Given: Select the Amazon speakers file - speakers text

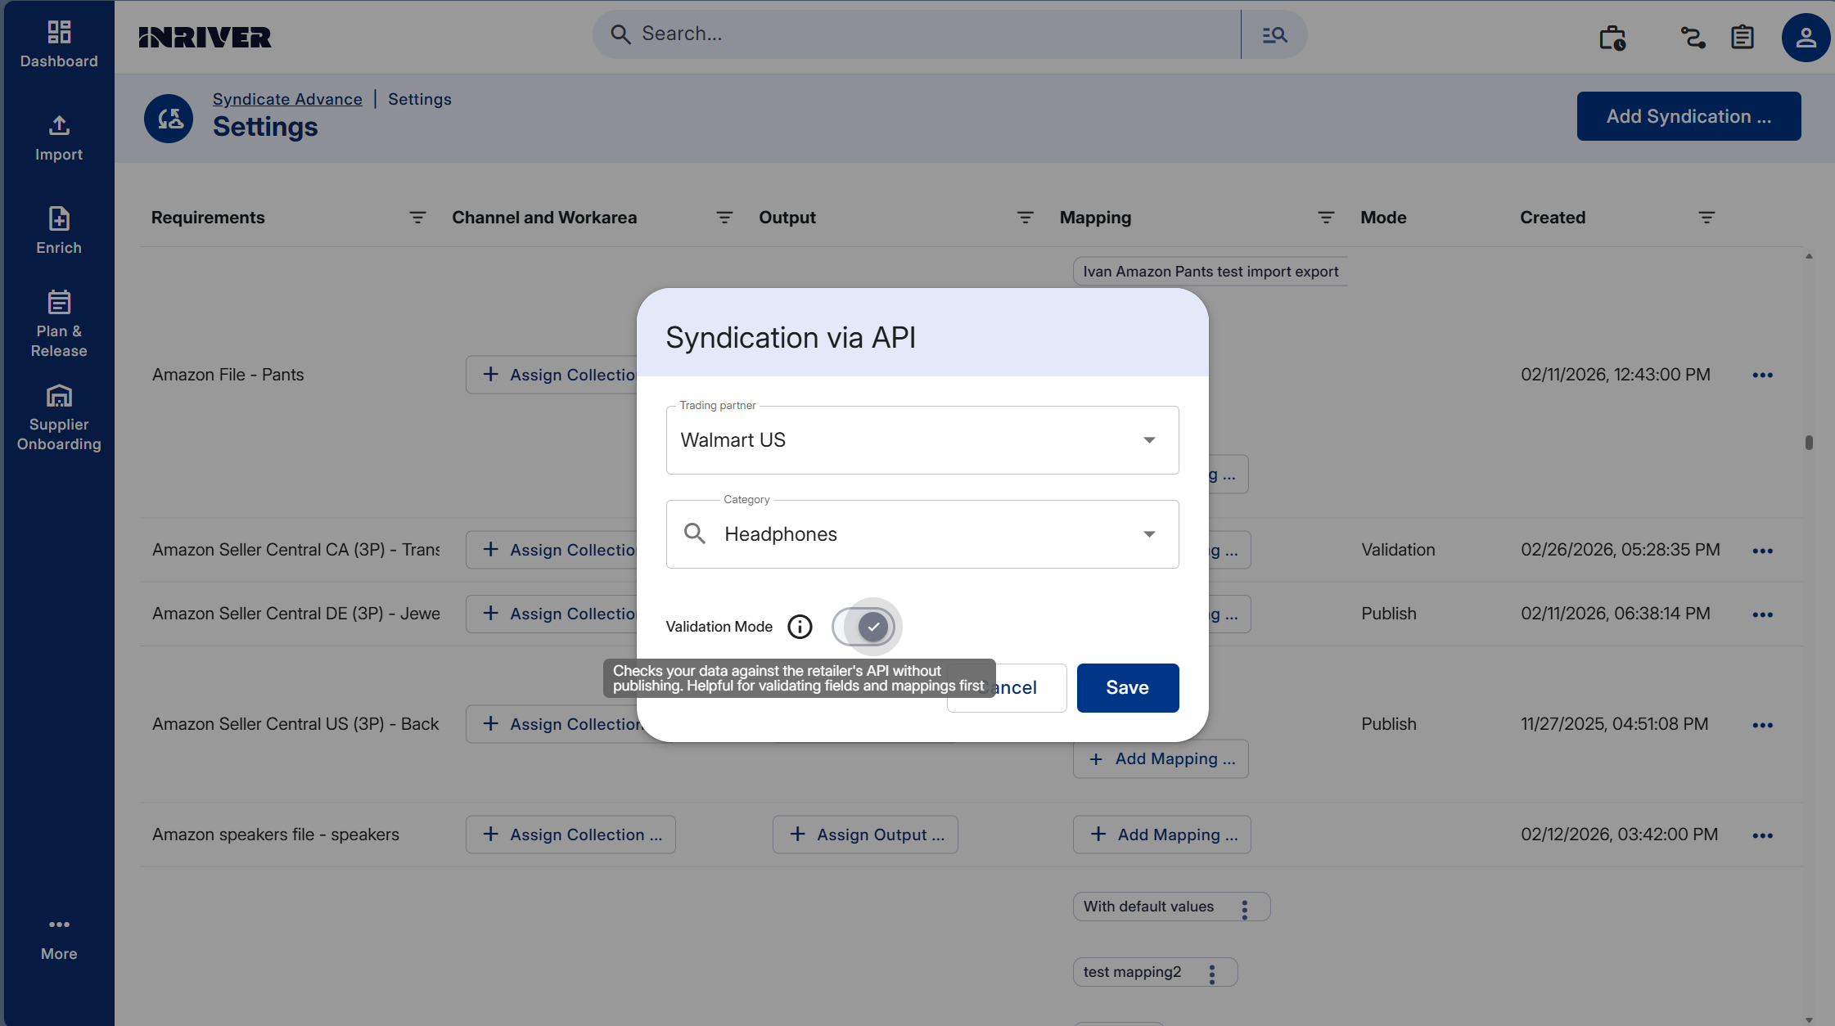Looking at the screenshot, I should pyautogui.click(x=276, y=835).
